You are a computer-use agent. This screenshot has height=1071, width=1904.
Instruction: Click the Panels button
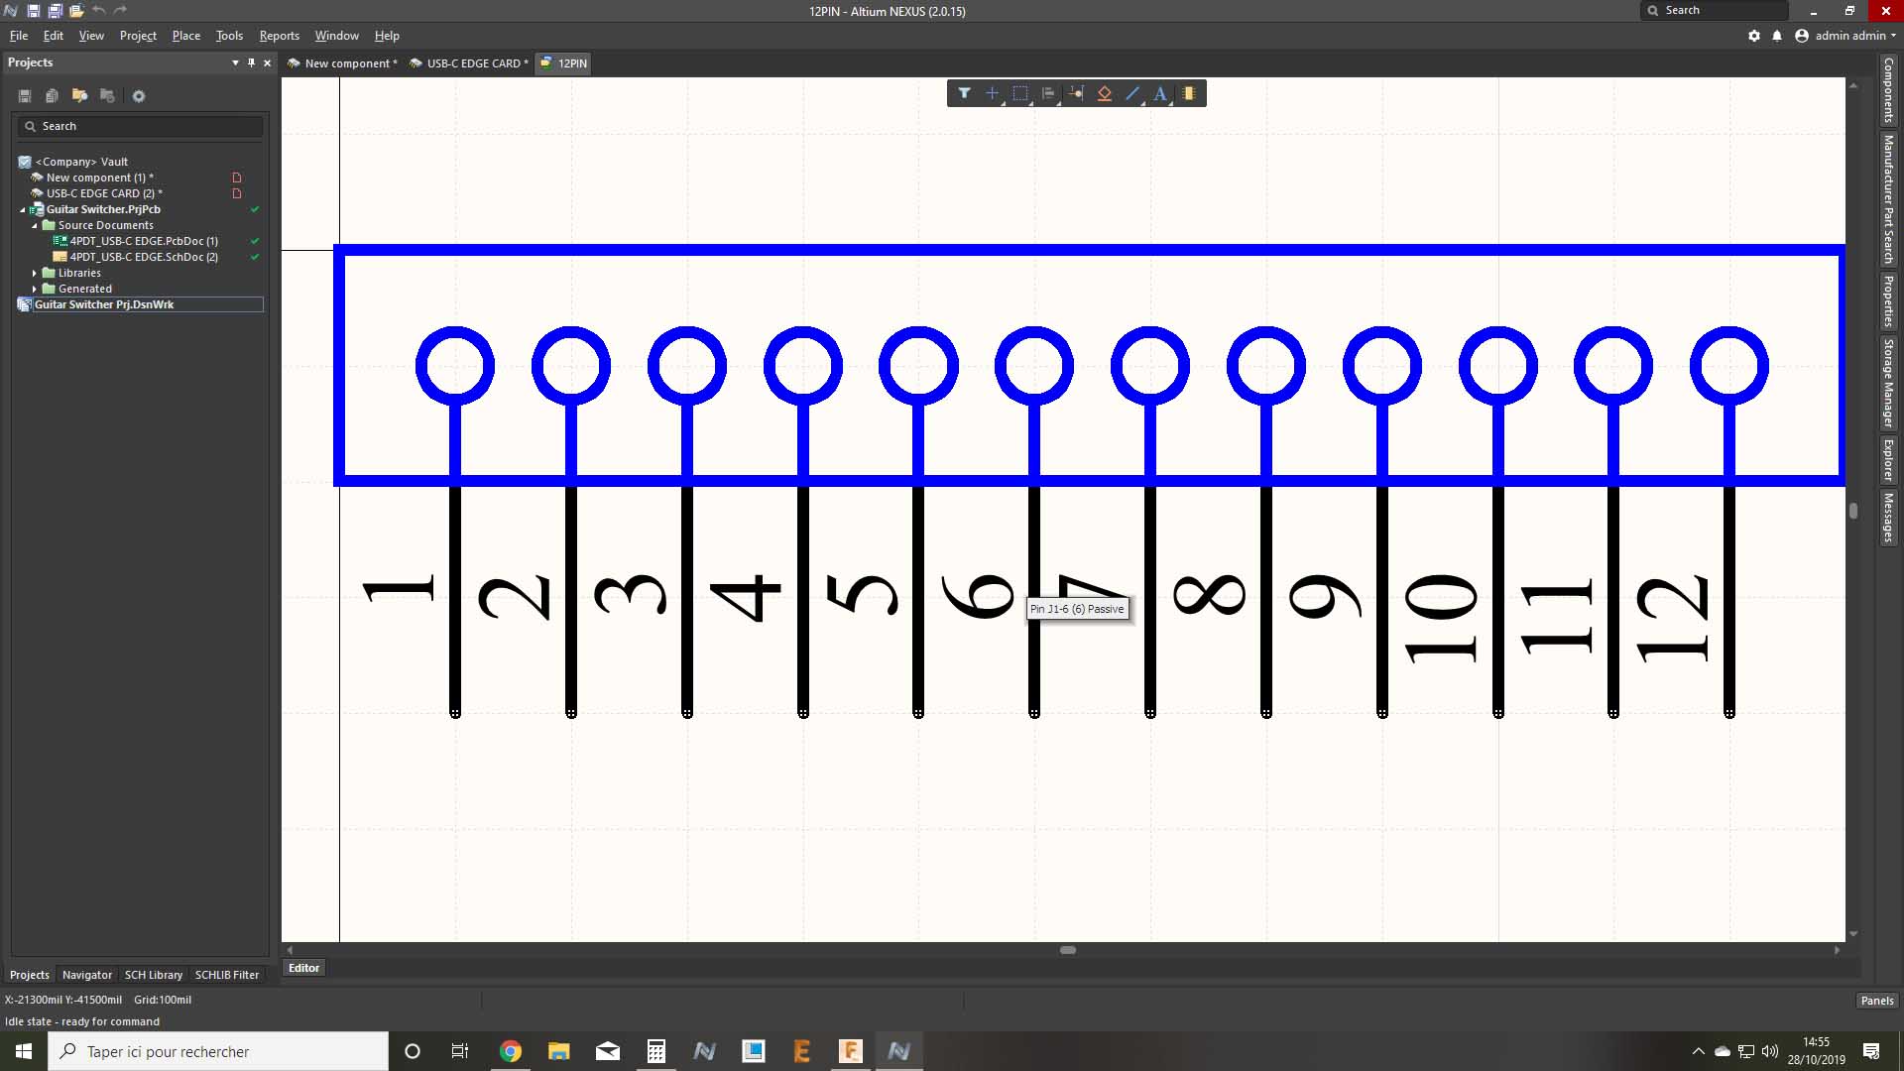click(x=1876, y=1001)
